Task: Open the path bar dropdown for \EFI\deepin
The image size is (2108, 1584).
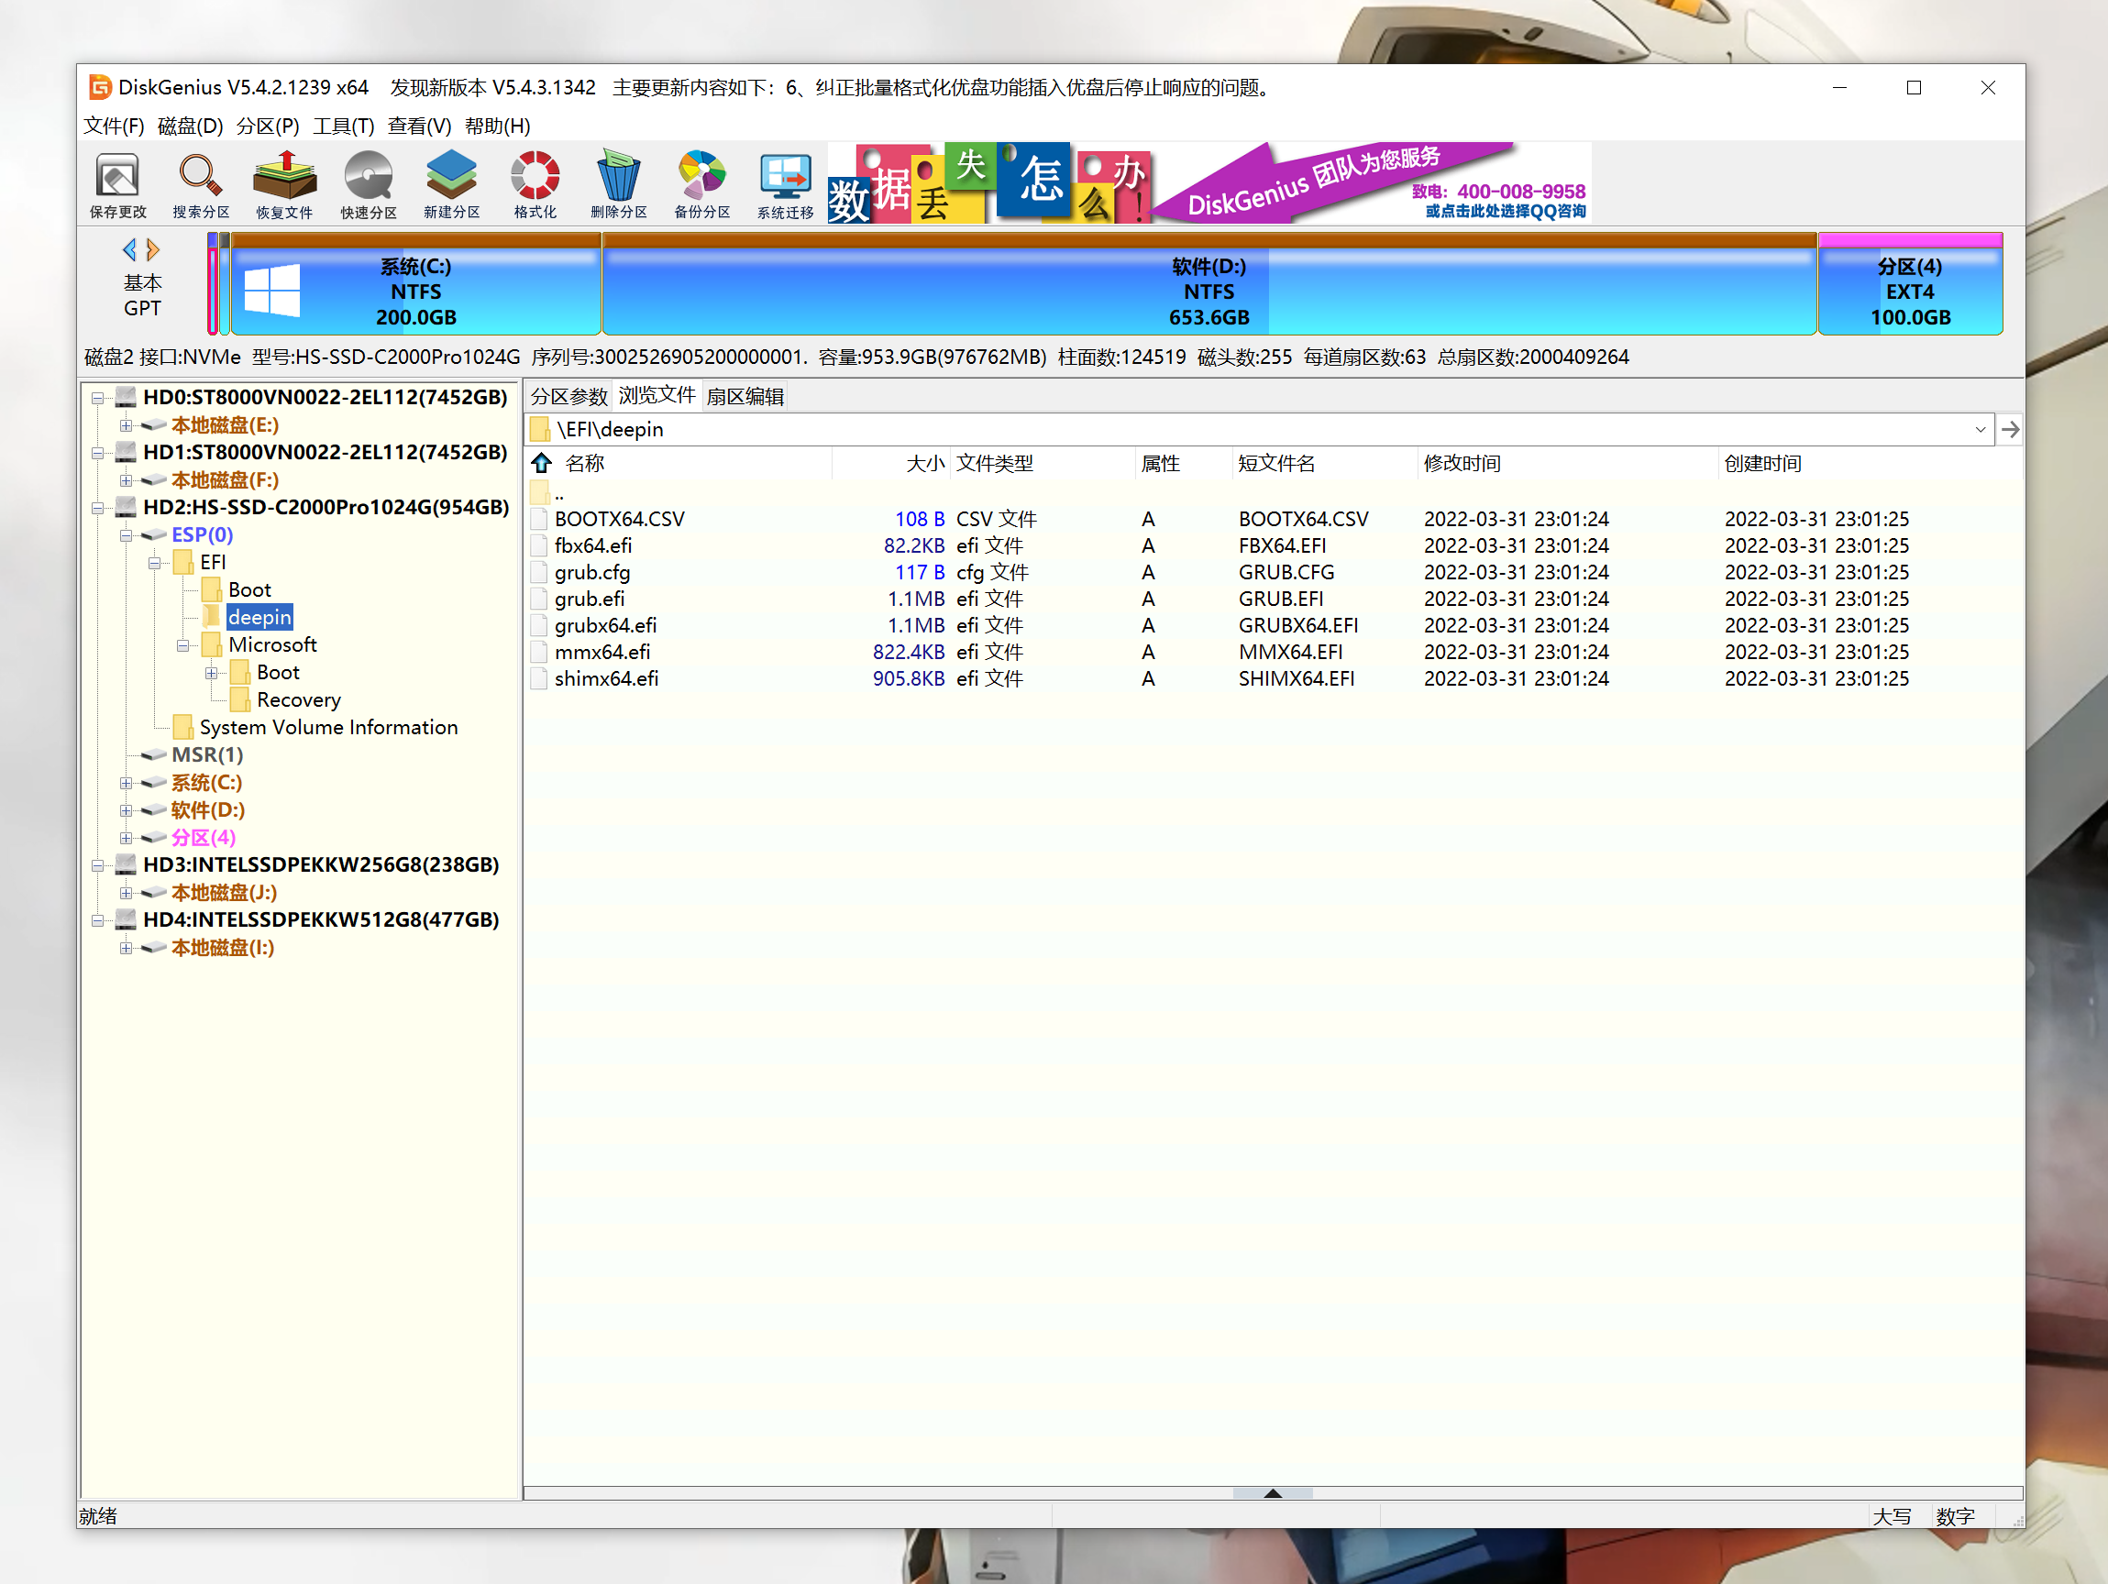Action: point(1980,430)
